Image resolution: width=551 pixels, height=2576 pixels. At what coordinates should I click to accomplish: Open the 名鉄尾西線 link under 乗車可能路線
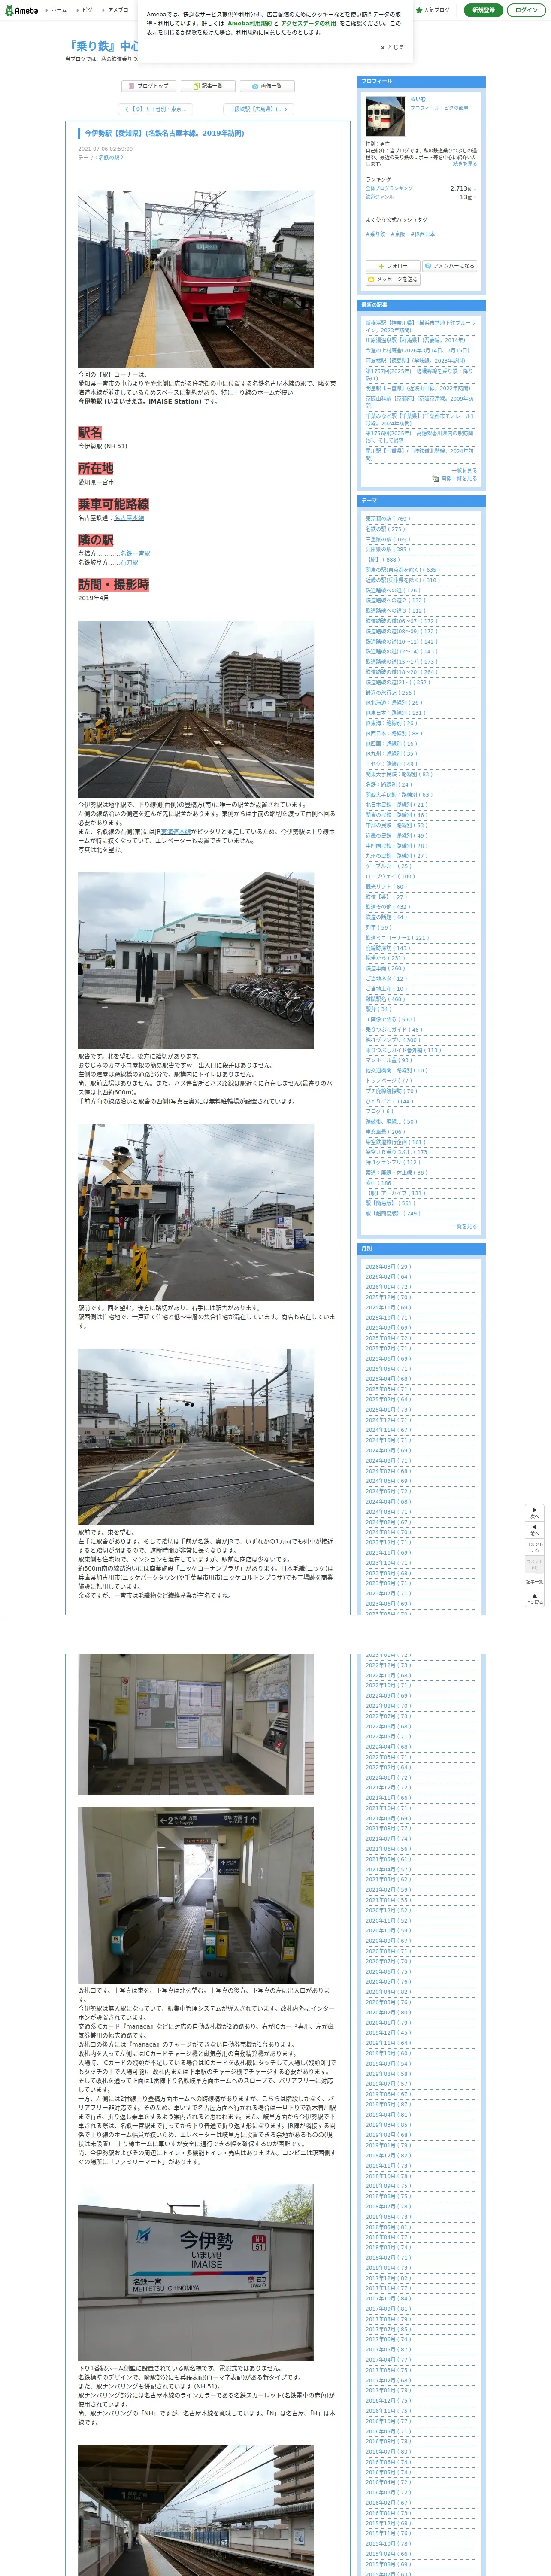[129, 518]
